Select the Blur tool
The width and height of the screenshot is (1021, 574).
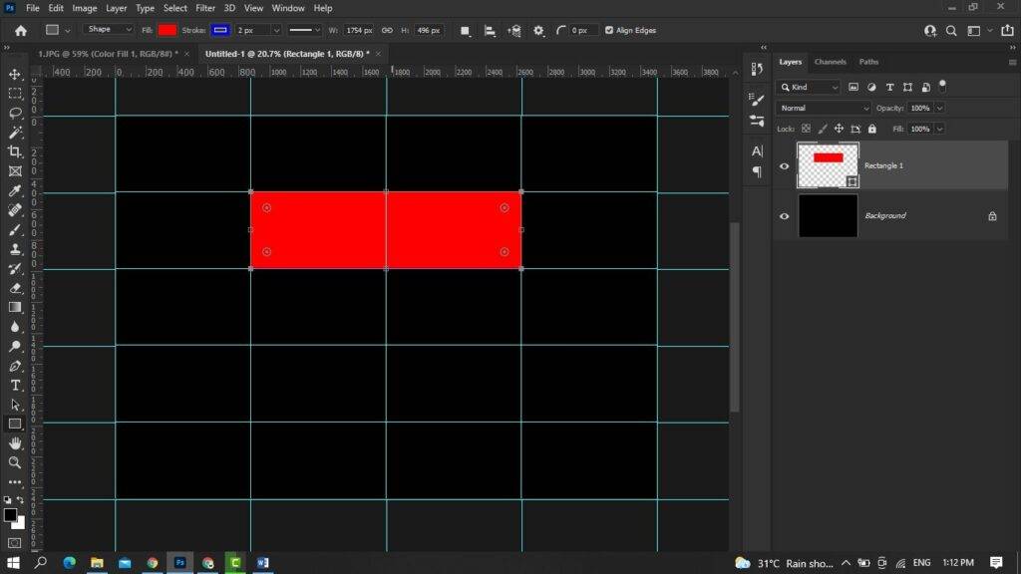coord(15,327)
